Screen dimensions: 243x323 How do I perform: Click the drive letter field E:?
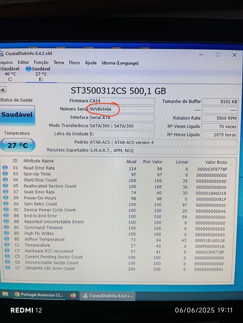click(122, 134)
